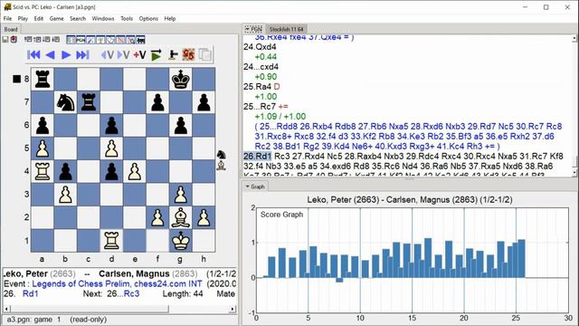Toggle trial mode icon

(173, 54)
